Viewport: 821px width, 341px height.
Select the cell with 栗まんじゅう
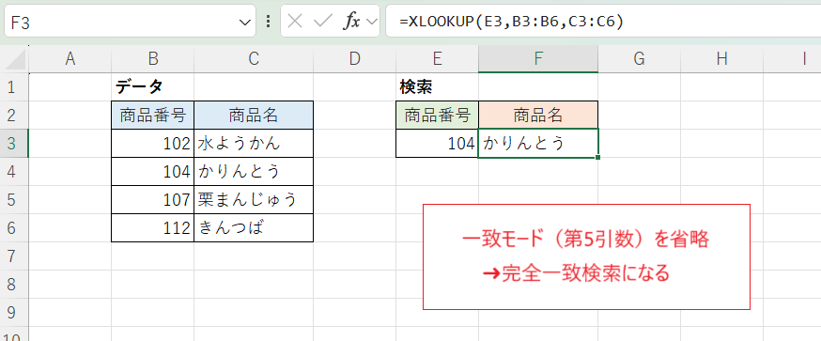tap(254, 200)
